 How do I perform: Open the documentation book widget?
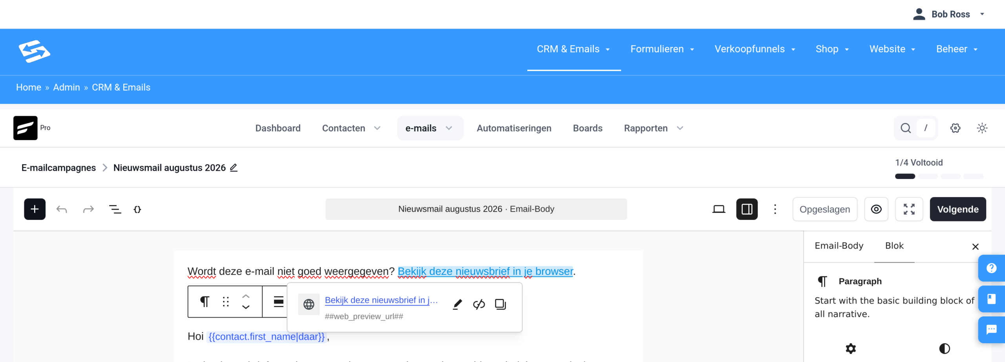[992, 299]
